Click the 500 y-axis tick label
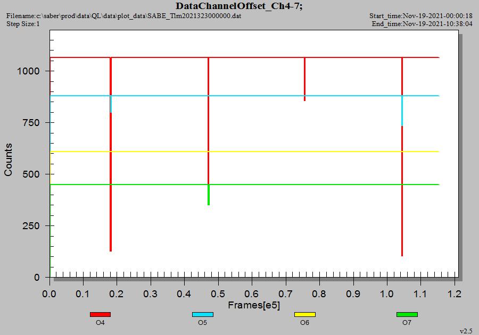479x335 pixels. [x=31, y=174]
